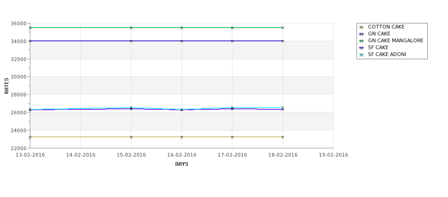Click the GN CAKE MANGALORE legend marker icon
Image resolution: width=448 pixels, height=197 pixels.
click(x=362, y=41)
